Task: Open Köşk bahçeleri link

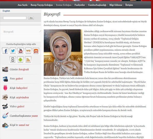Action: pyautogui.click(x=19, y=88)
